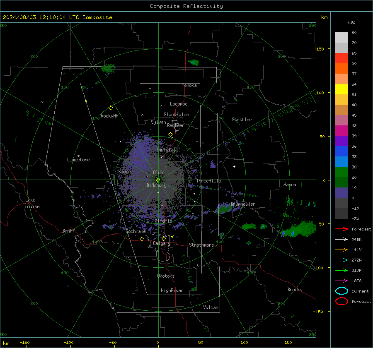Select the Calgary label
The width and height of the screenshot is (373, 348).
click(162, 243)
